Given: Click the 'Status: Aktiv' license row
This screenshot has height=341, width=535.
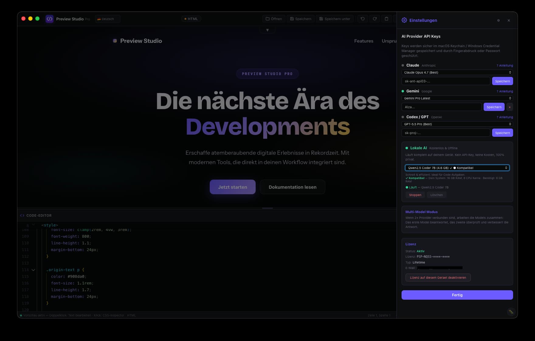Looking at the screenshot, I should tap(415, 251).
